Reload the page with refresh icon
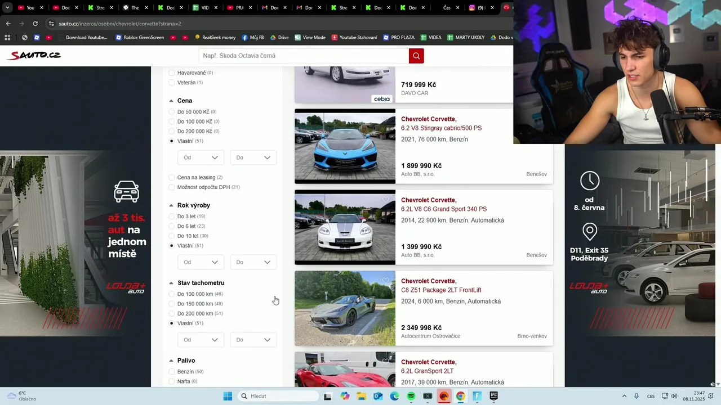This screenshot has width=721, height=405. pyautogui.click(x=35, y=24)
